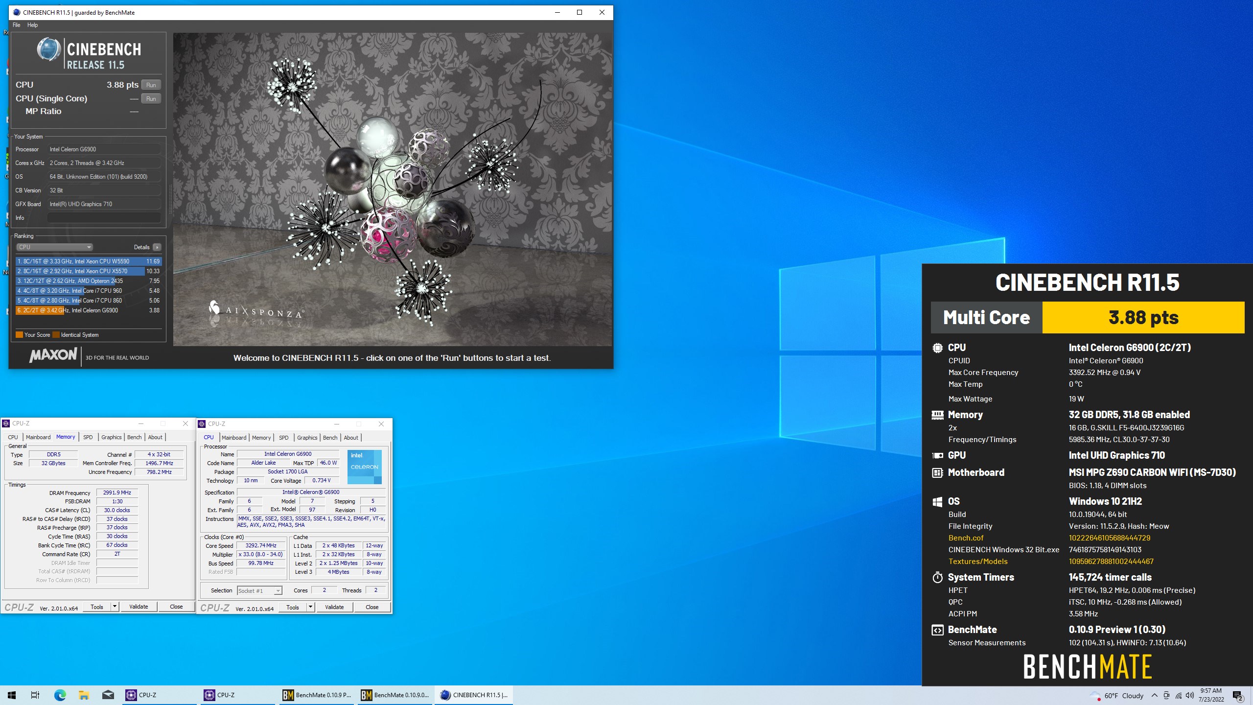Click the Identical System legend swatch

click(56, 335)
